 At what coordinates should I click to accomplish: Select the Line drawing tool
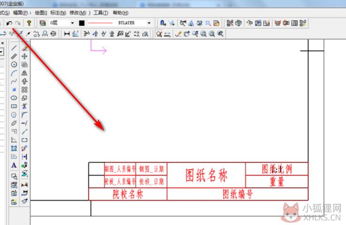14,48
